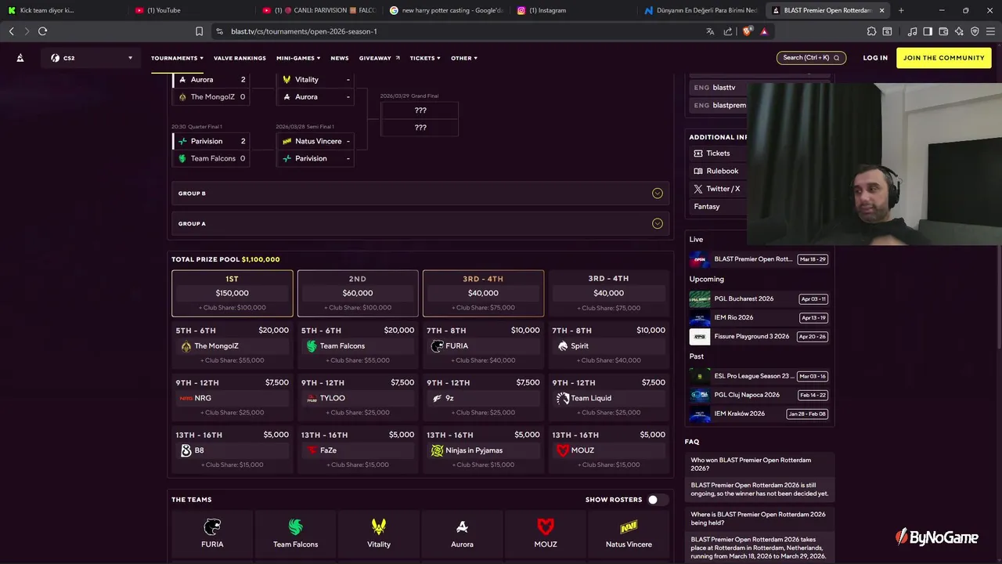Screen dimensions: 1002x564
Task: Click Team Liquid in 9th-12th row
Action: [x=608, y=398]
